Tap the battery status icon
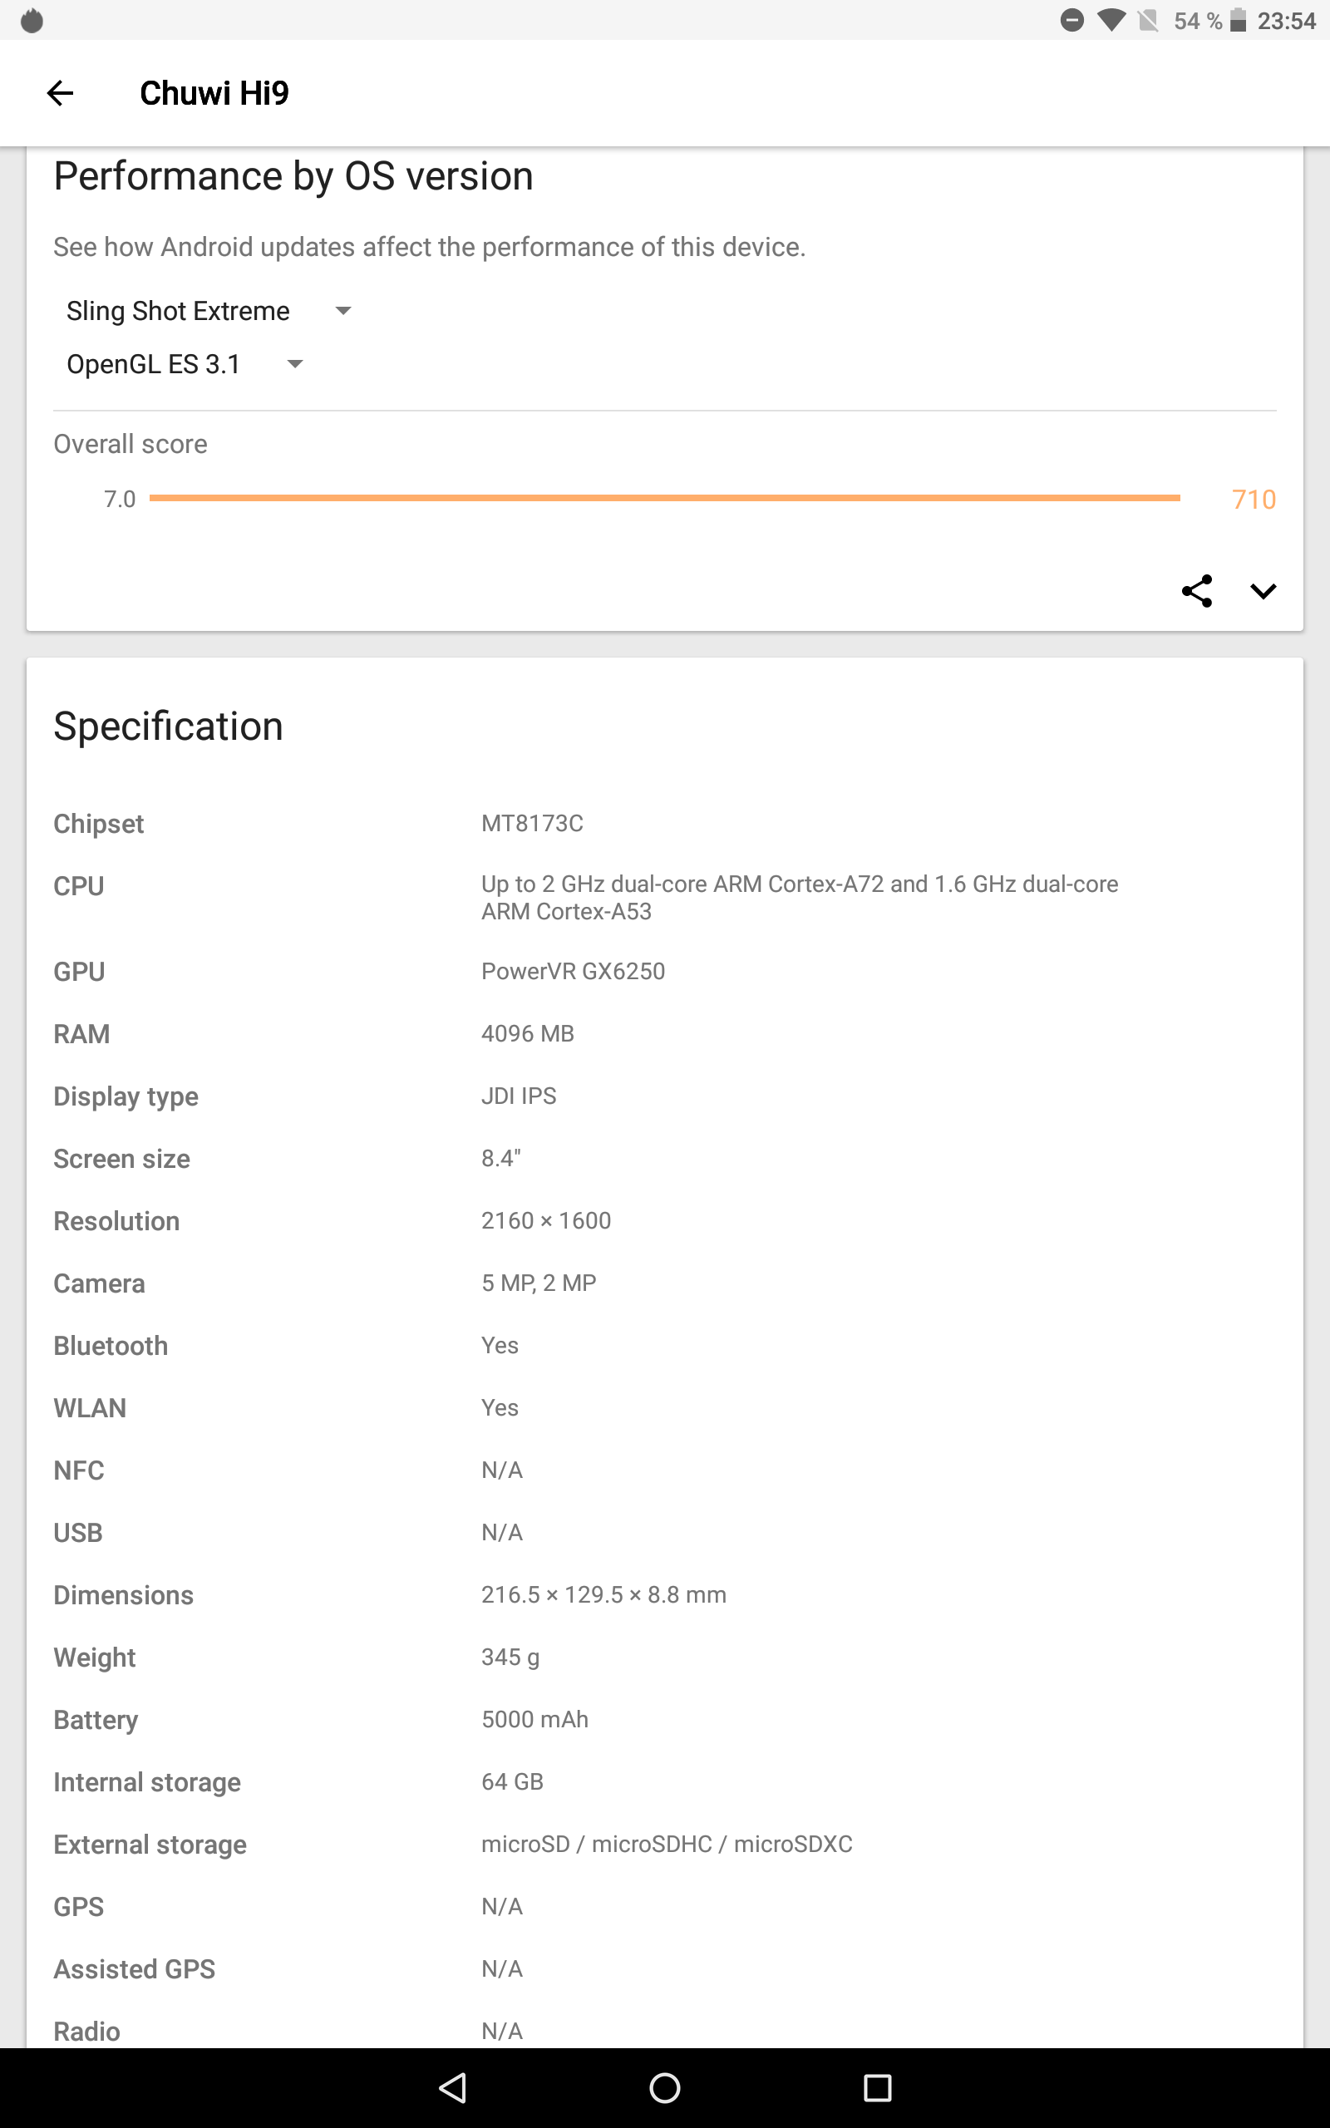The height and width of the screenshot is (2128, 1330). [1238, 20]
